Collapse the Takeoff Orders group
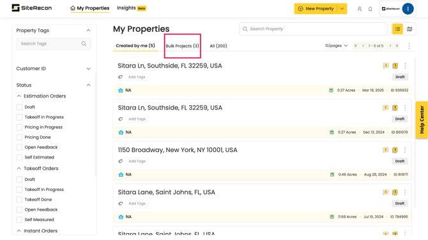 (x=19, y=169)
